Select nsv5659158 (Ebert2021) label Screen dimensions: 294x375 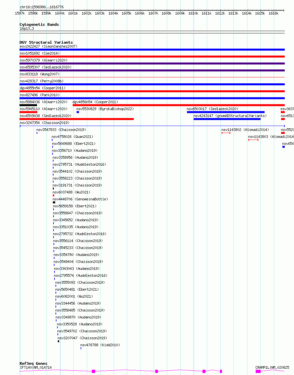tap(75, 206)
